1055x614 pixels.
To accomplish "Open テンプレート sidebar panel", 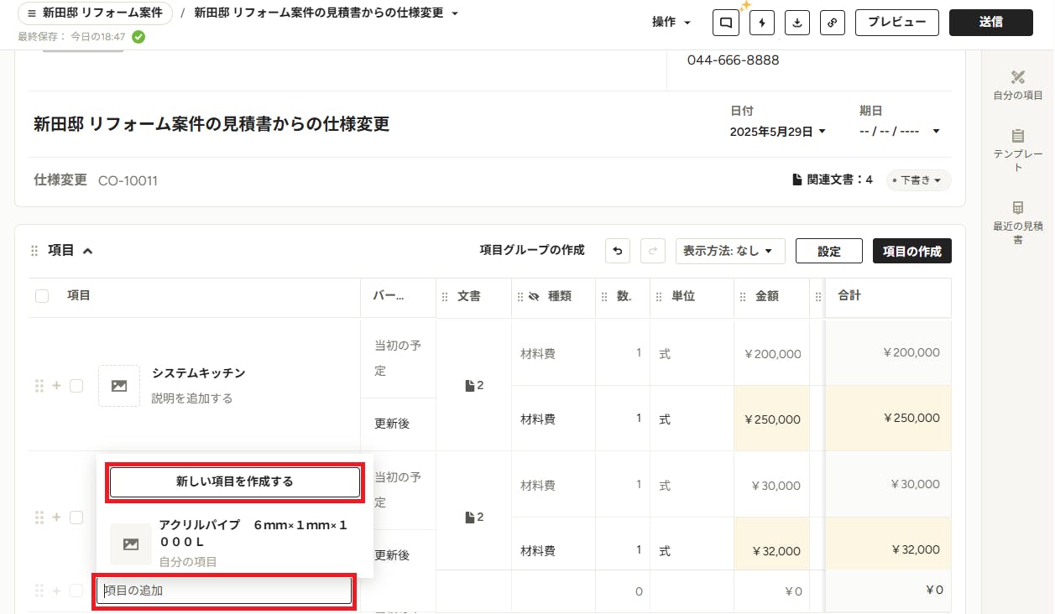I will coord(1017,150).
